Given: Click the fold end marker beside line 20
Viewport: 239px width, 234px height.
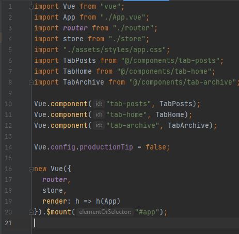Looking at the screenshot, I should pos(31,212).
